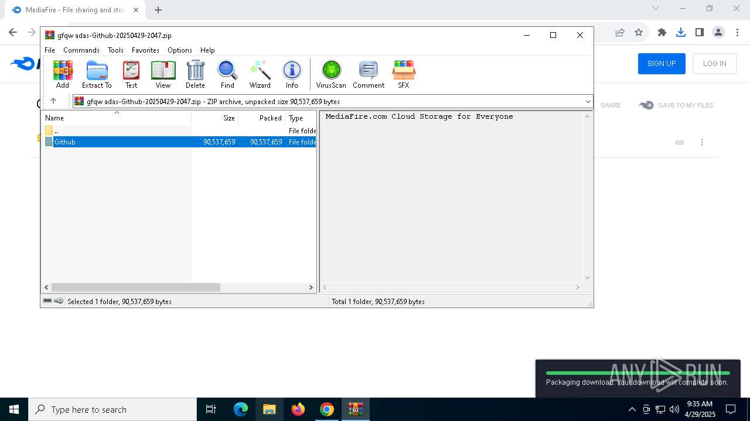Collapse sort arrow above Name column
Image resolution: width=750 pixels, height=421 pixels.
117,113
